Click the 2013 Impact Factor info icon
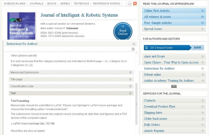The image size is (209, 135). coord(147,48)
